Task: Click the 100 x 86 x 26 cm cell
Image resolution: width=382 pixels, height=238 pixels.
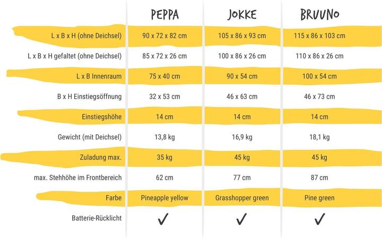Action: point(242,56)
